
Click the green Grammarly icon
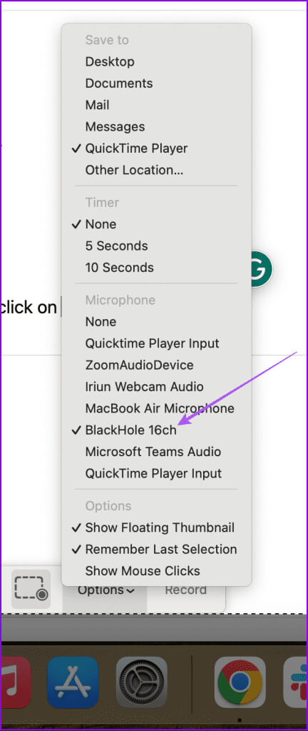tap(260, 269)
